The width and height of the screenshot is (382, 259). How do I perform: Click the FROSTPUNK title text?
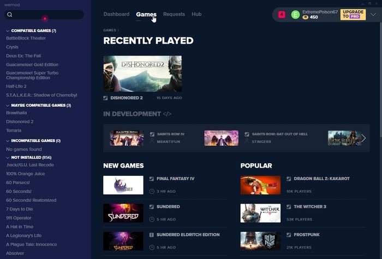click(307, 235)
